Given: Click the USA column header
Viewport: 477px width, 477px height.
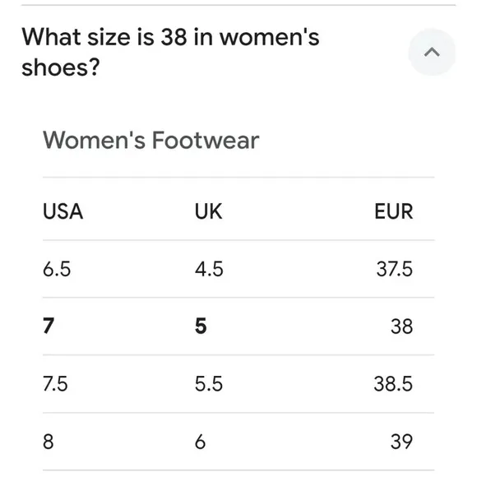Looking at the screenshot, I should pyautogui.click(x=63, y=211).
